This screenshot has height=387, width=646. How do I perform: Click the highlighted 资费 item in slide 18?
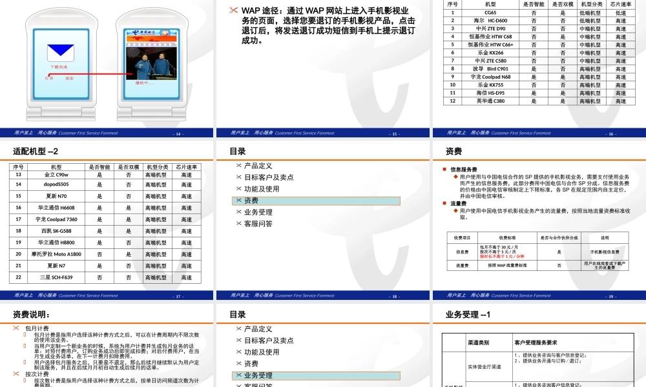(316, 201)
